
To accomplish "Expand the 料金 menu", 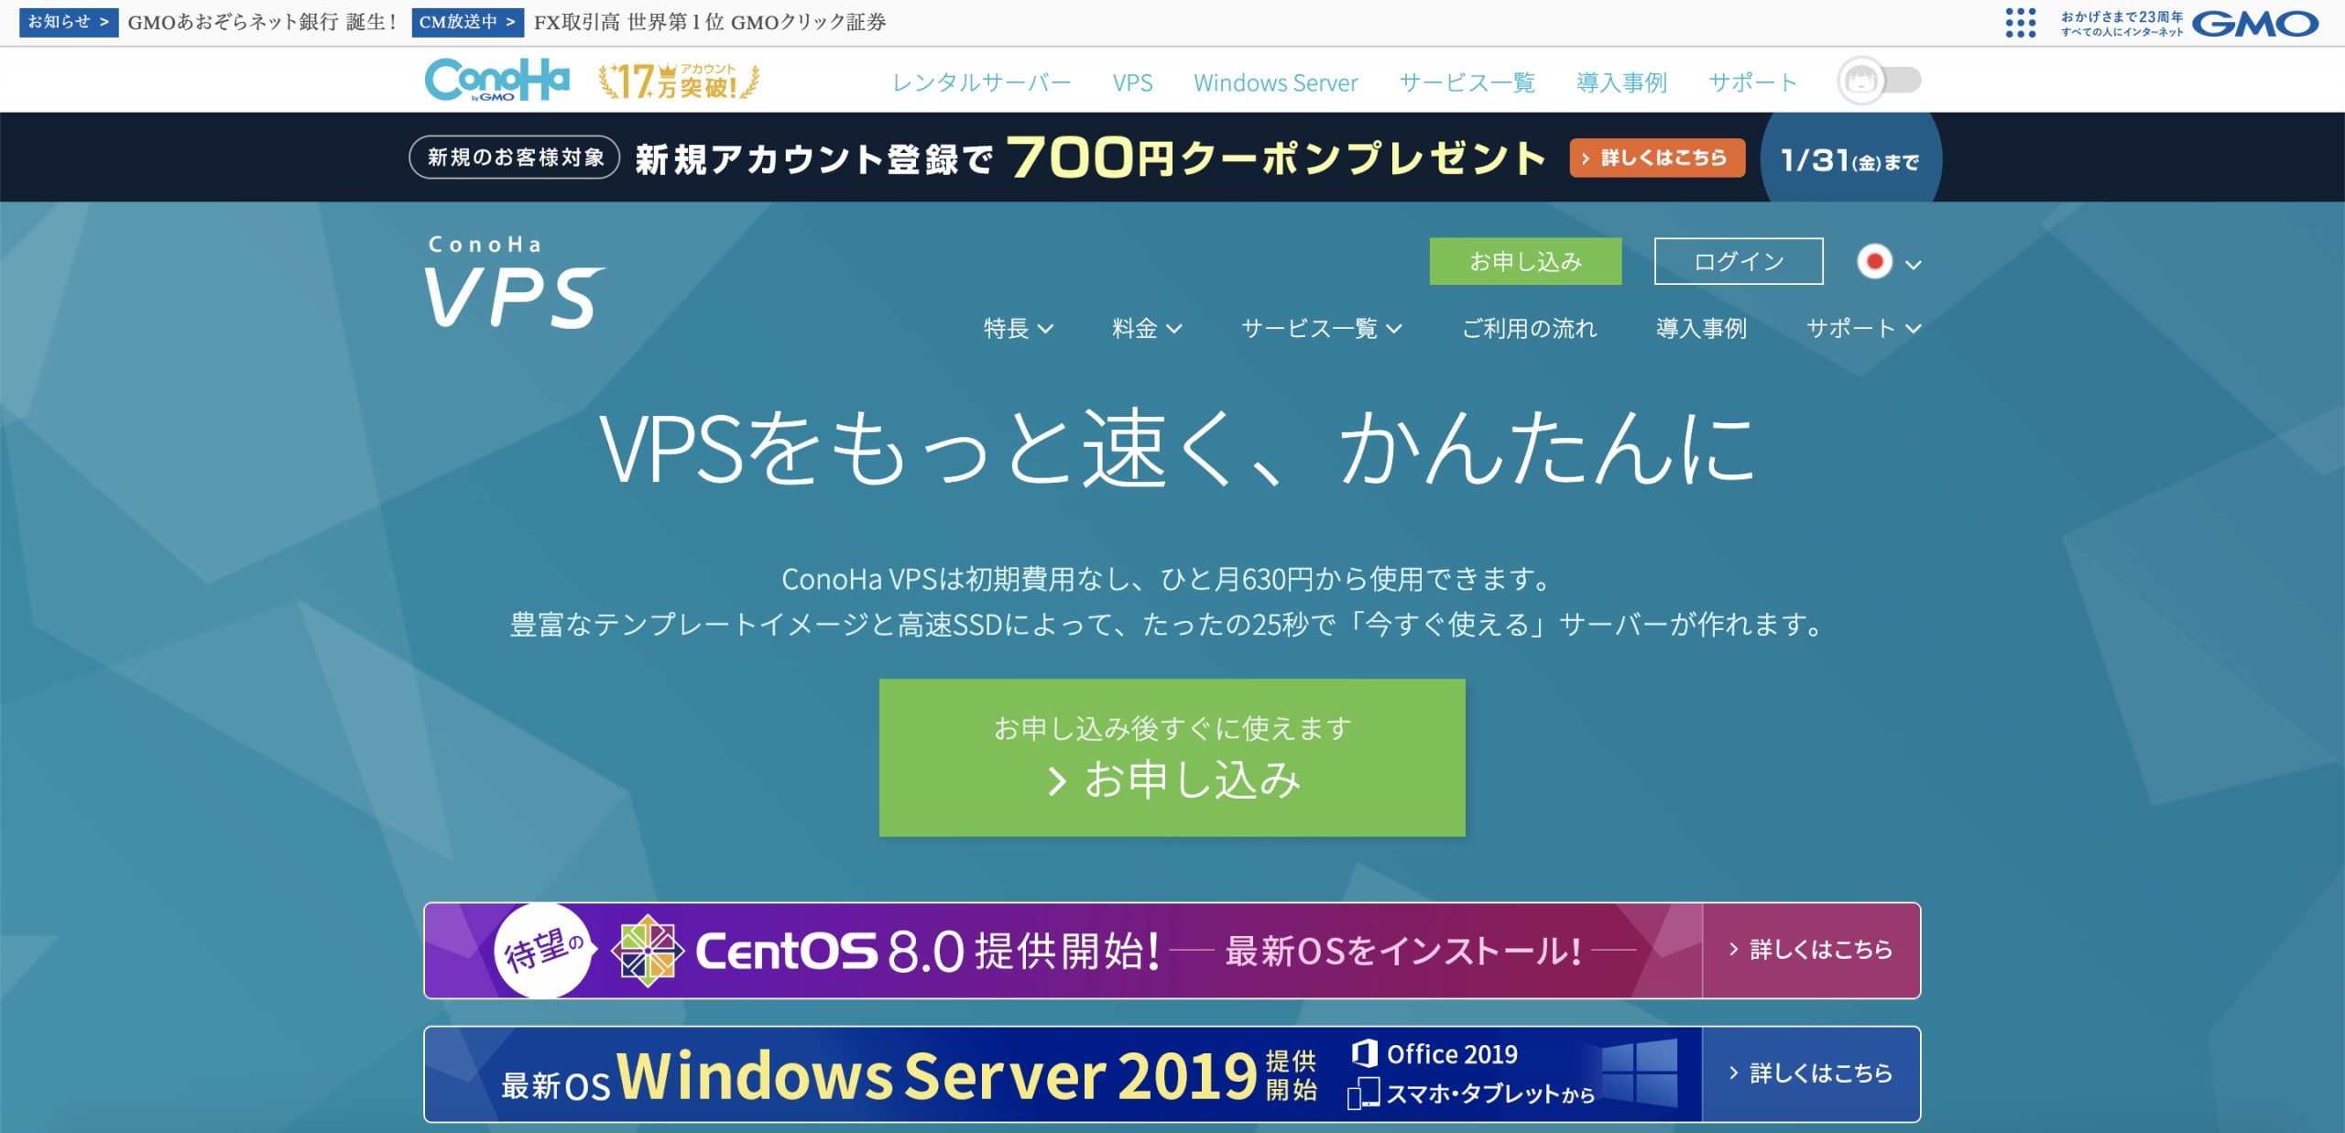I will tap(1147, 328).
